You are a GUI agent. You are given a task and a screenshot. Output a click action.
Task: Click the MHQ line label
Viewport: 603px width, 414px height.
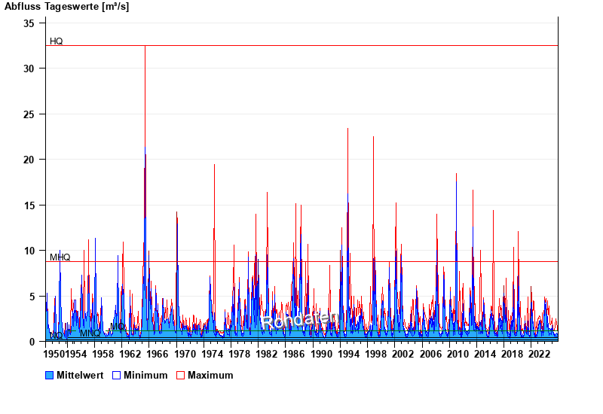coord(60,257)
